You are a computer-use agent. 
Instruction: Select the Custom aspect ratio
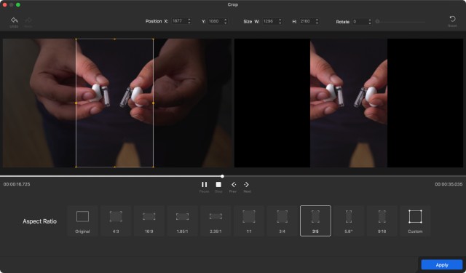[415, 221]
